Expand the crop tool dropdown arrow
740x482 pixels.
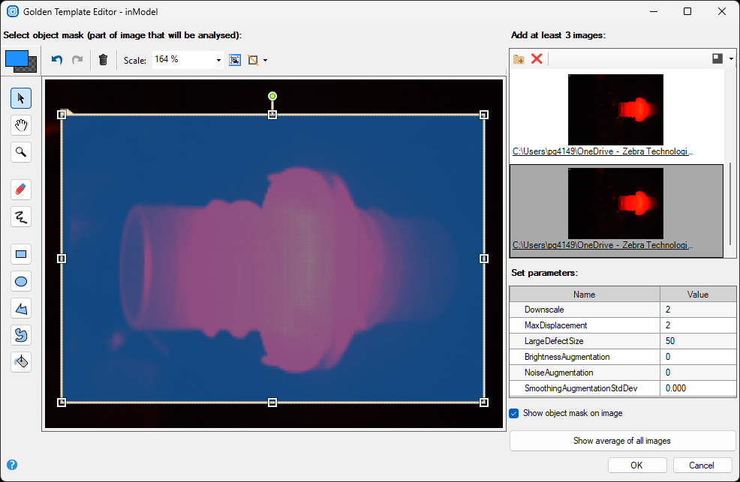(x=265, y=60)
